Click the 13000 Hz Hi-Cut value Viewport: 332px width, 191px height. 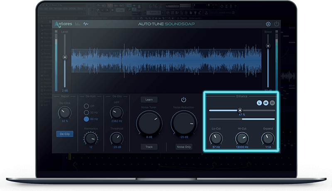click(x=242, y=147)
